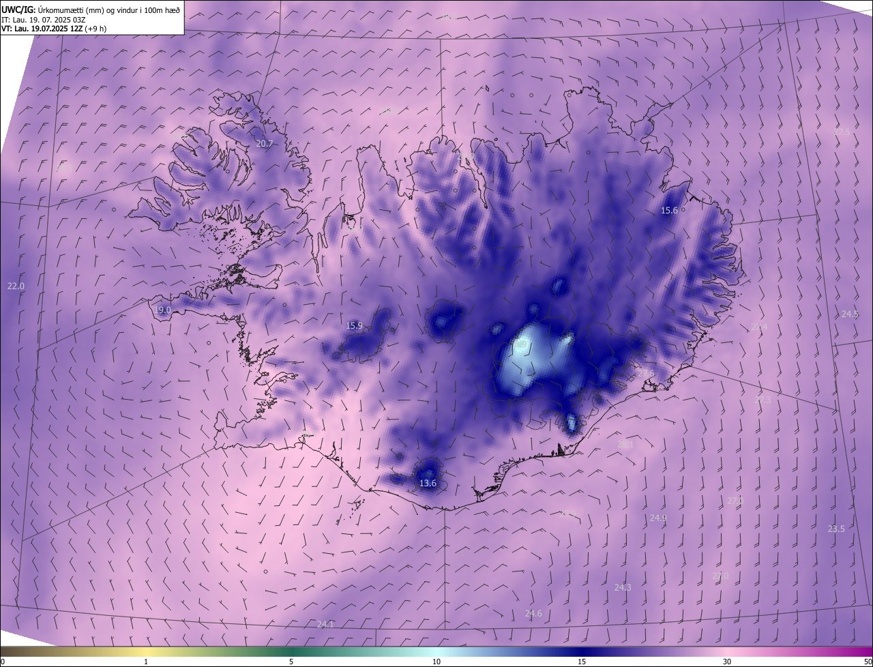Click the color scale tick labeled 15
Screen dimensions: 873x667
click(x=582, y=662)
